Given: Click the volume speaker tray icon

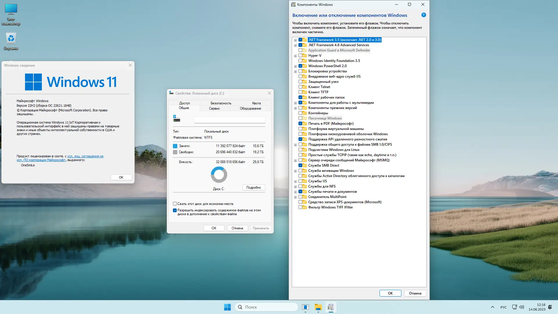Looking at the screenshot, I should [x=522, y=307].
